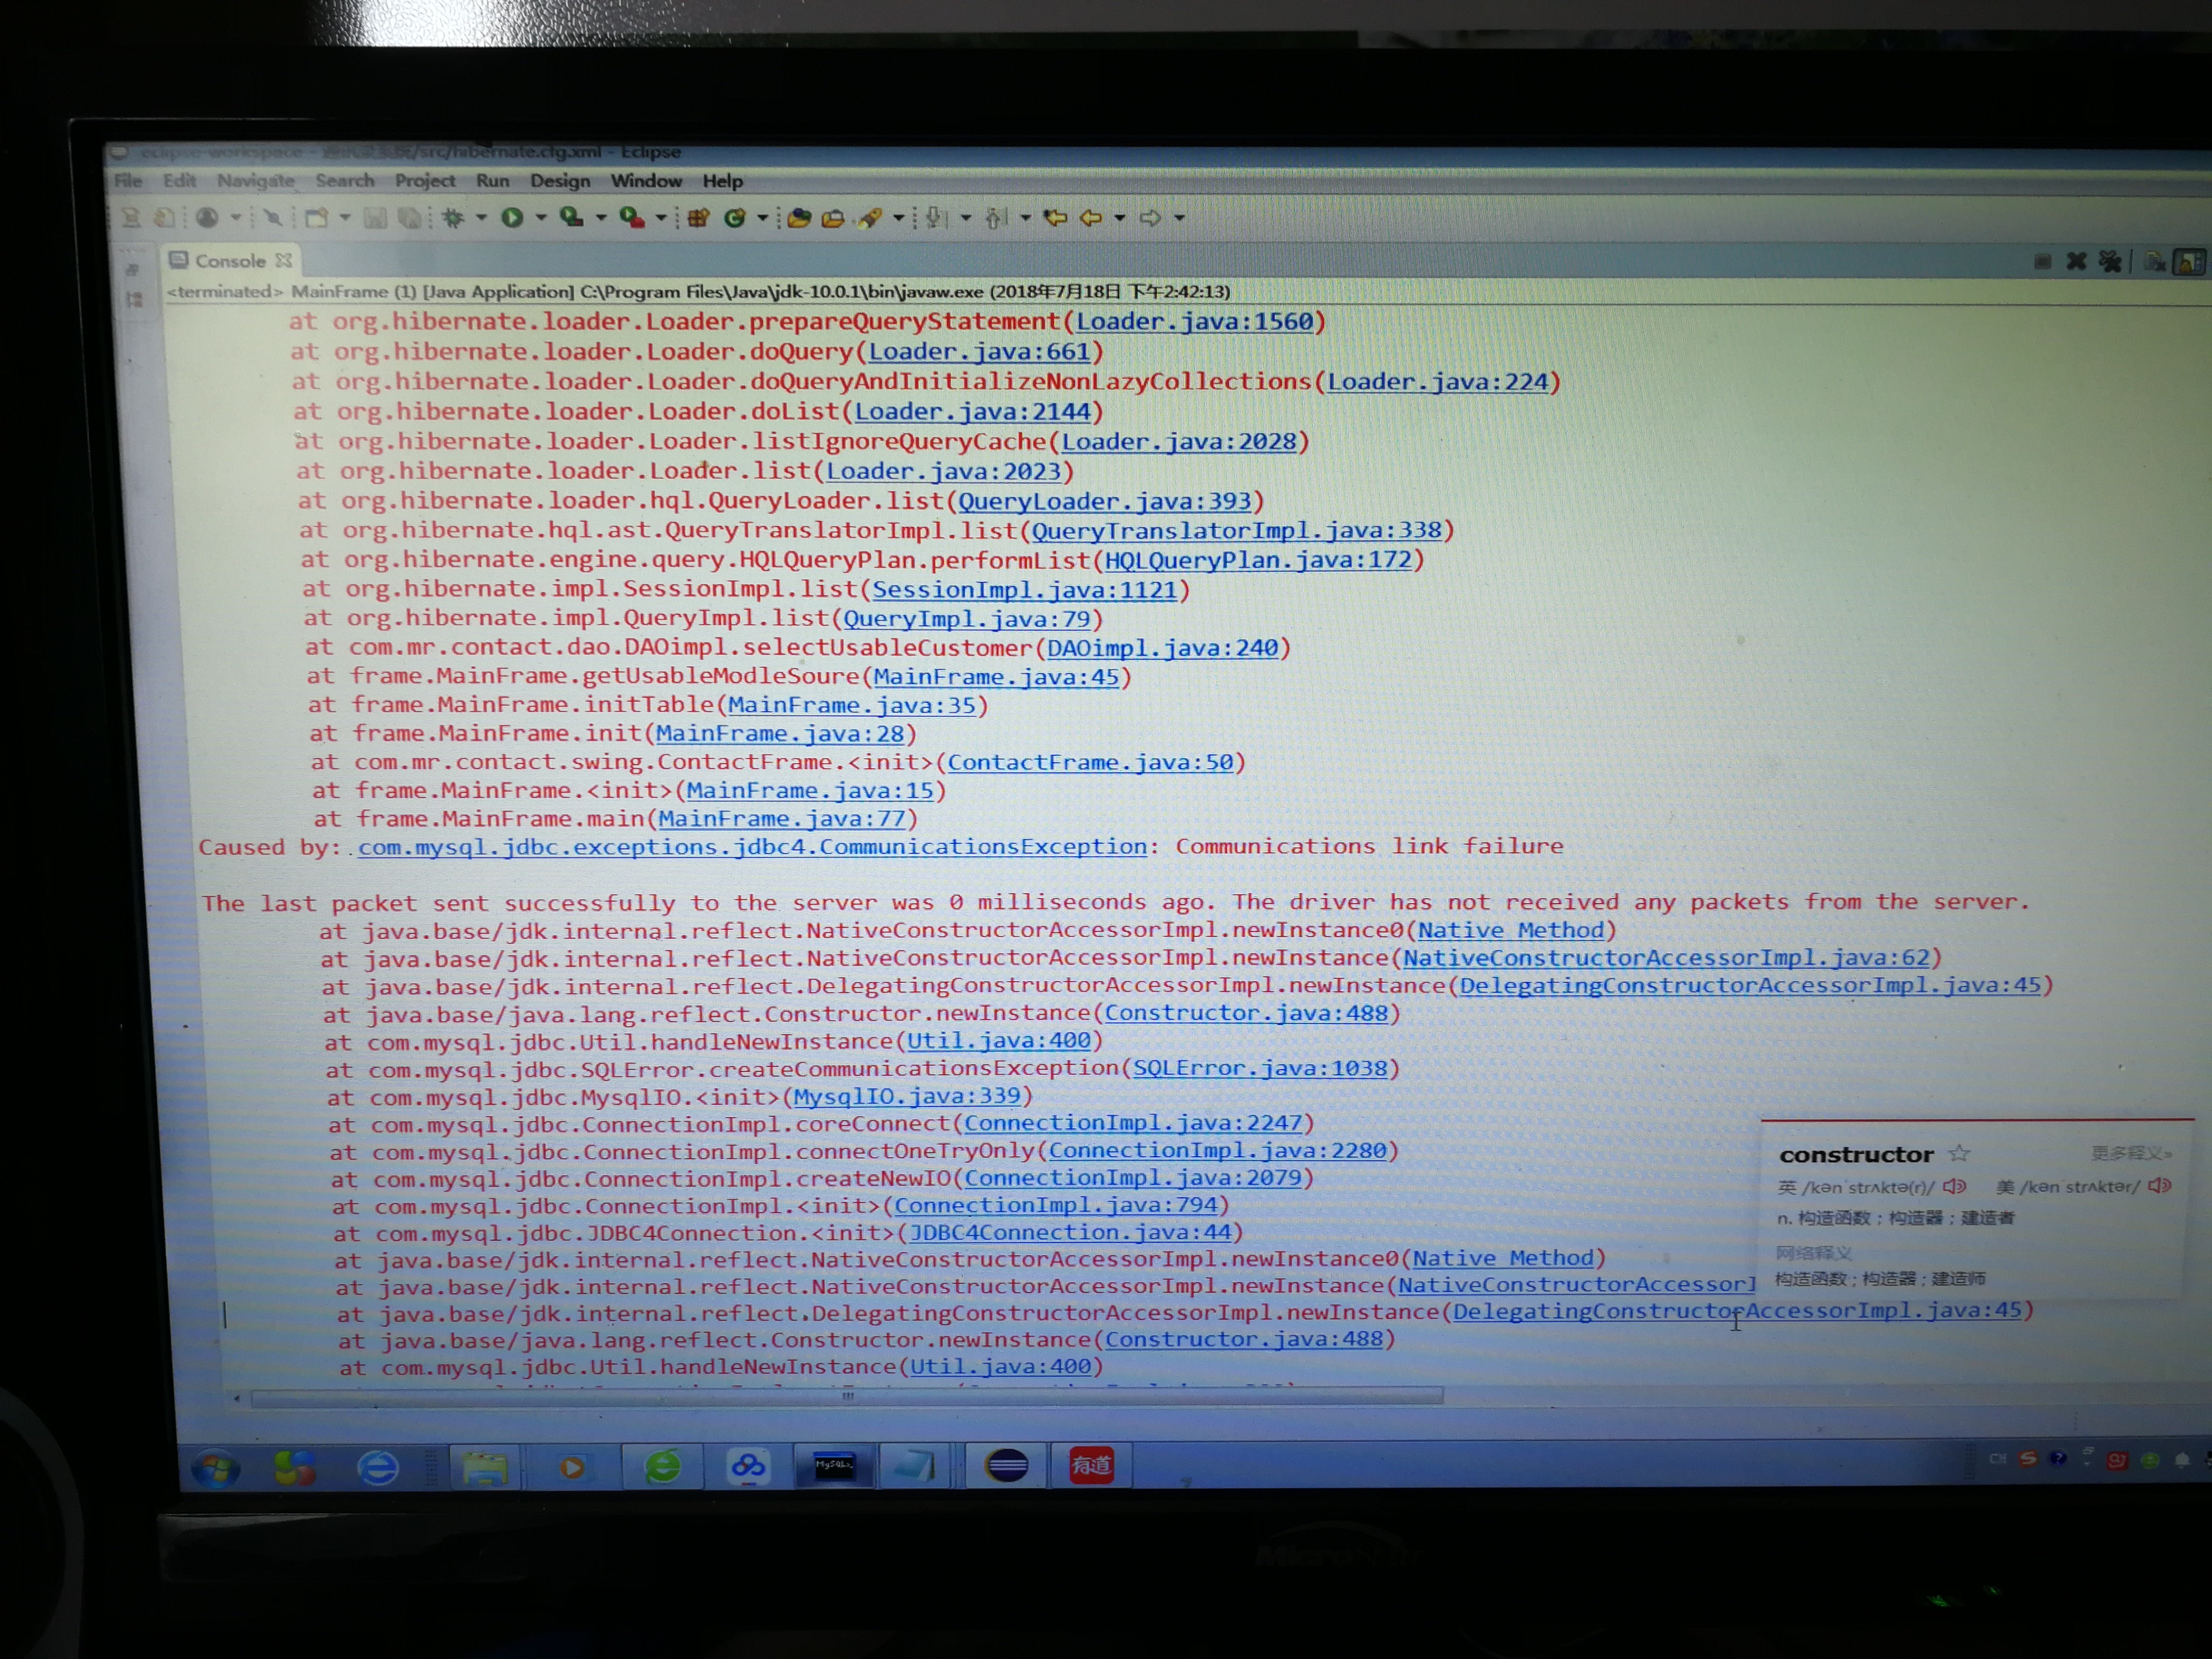The height and width of the screenshot is (1659, 2212).
Task: Open the Run button dropdown arrow
Action: (x=541, y=217)
